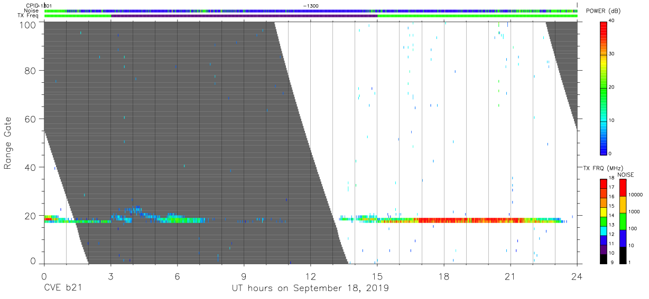This screenshot has height=299, width=649.
Task: Click the green segment of NOISE scale
Action: pyautogui.click(x=623, y=221)
